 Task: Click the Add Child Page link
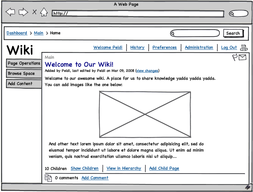(x=164, y=168)
